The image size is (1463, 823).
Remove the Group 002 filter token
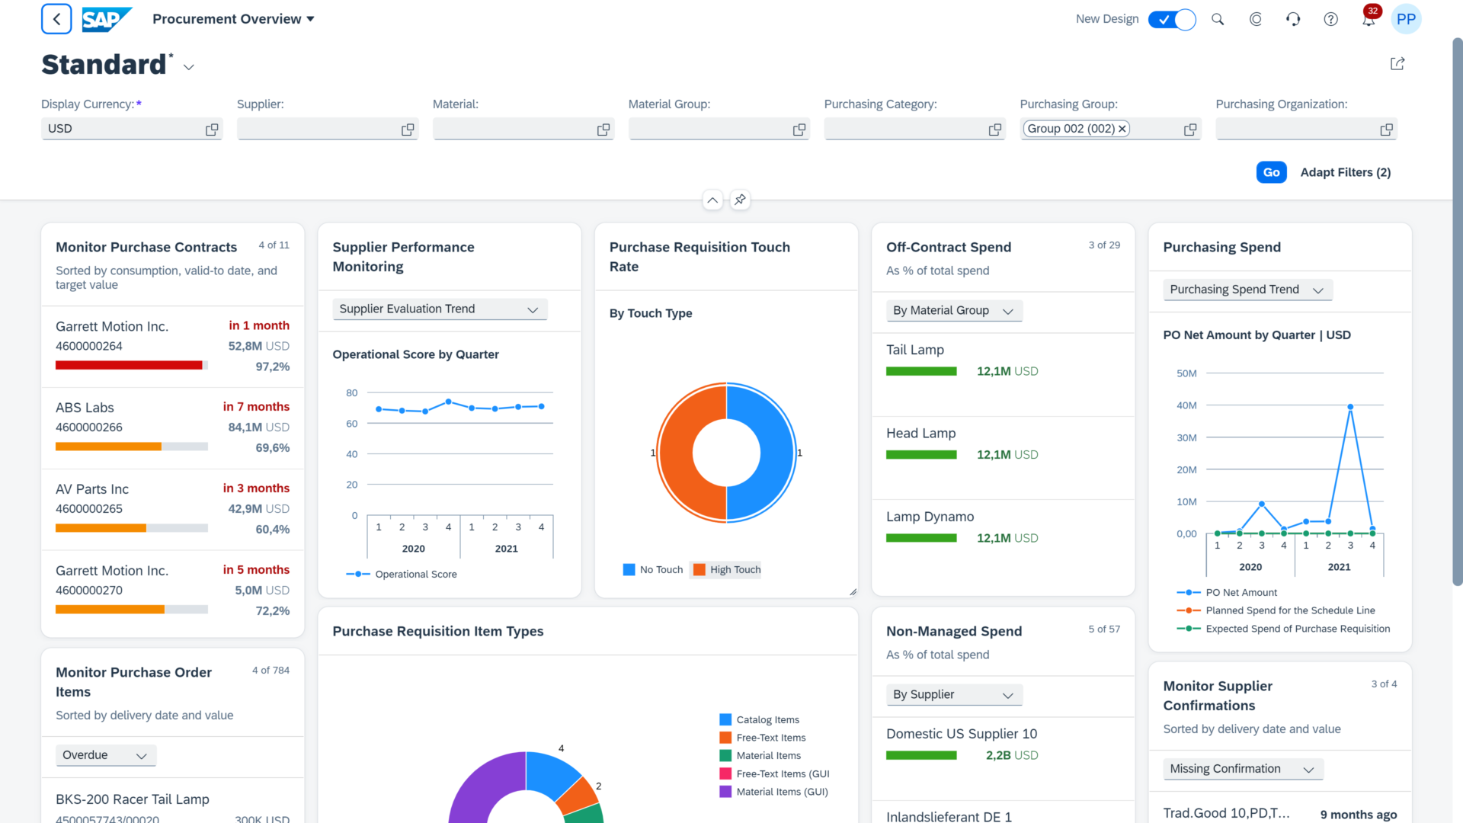(x=1122, y=129)
